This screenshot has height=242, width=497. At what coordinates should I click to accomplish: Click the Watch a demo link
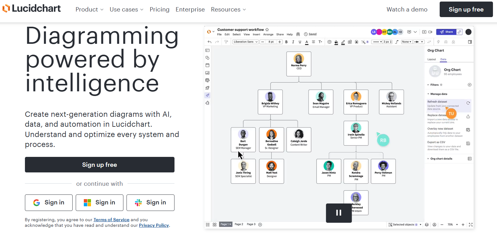tap(407, 9)
